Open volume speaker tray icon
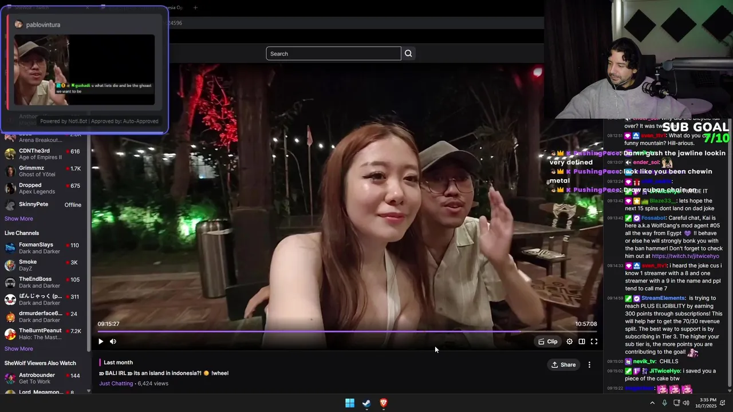 [686, 403]
